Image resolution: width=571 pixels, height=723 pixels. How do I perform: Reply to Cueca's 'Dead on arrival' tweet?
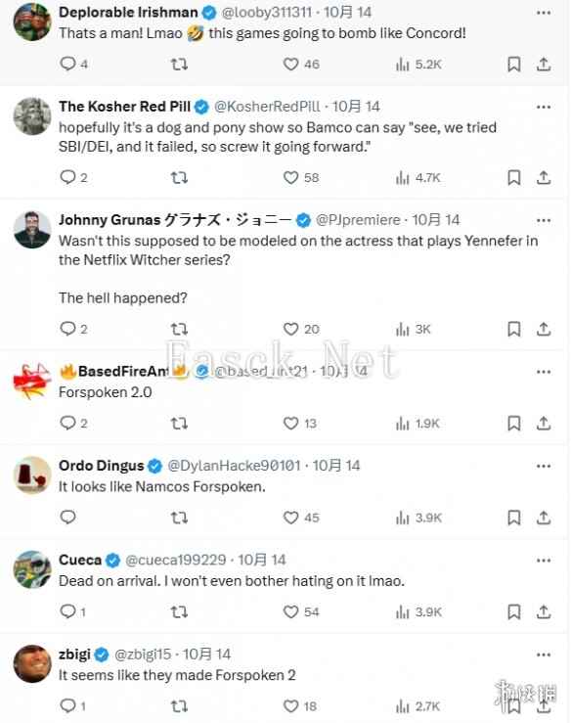point(67,611)
